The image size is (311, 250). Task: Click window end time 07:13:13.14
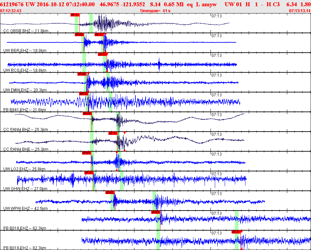click(x=300, y=11)
